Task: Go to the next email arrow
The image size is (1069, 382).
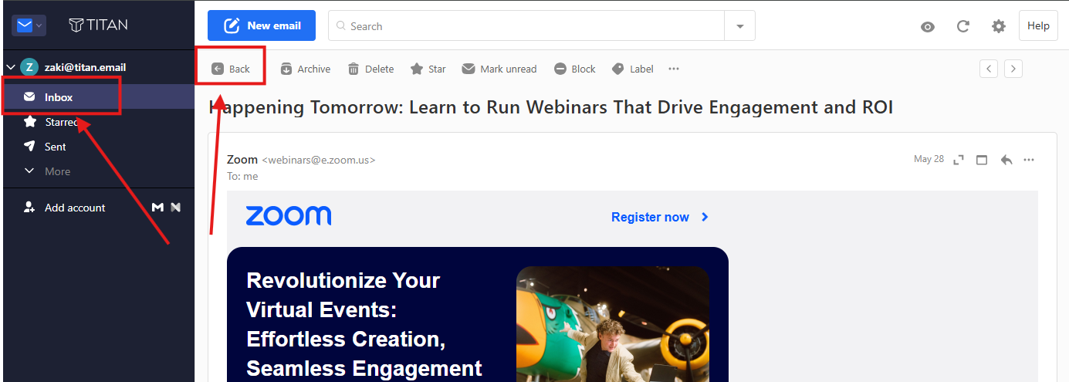Action: point(1013,69)
